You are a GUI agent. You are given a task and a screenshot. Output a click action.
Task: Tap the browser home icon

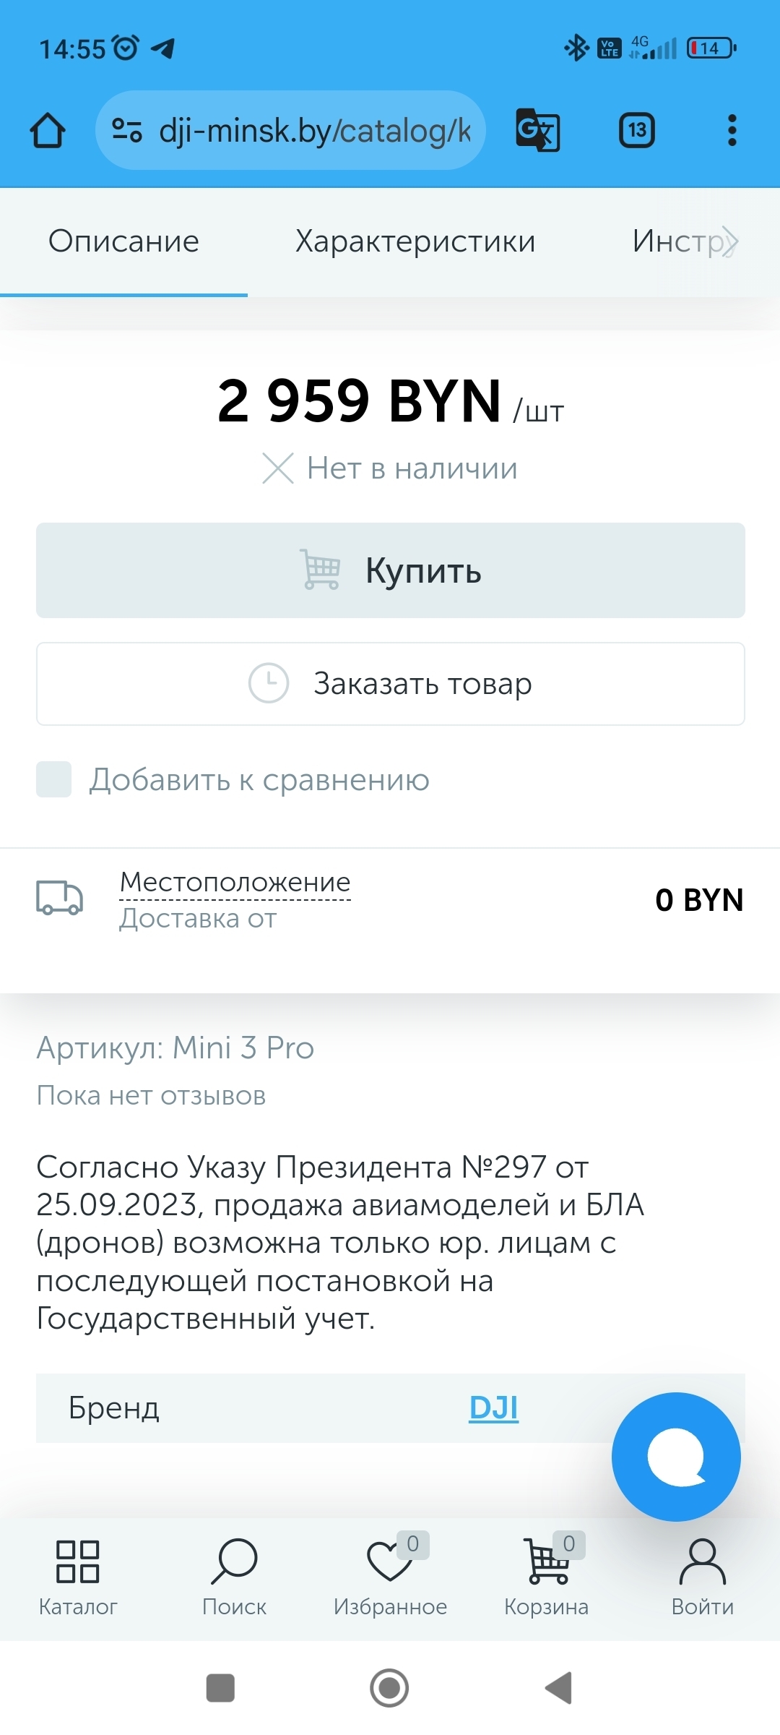(48, 131)
